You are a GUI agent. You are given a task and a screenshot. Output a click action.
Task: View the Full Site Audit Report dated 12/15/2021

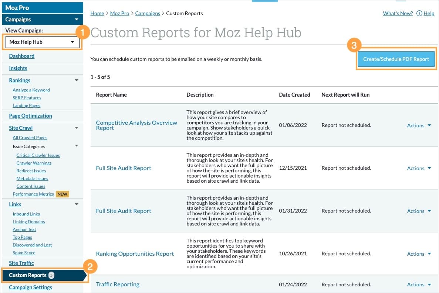tap(124, 168)
